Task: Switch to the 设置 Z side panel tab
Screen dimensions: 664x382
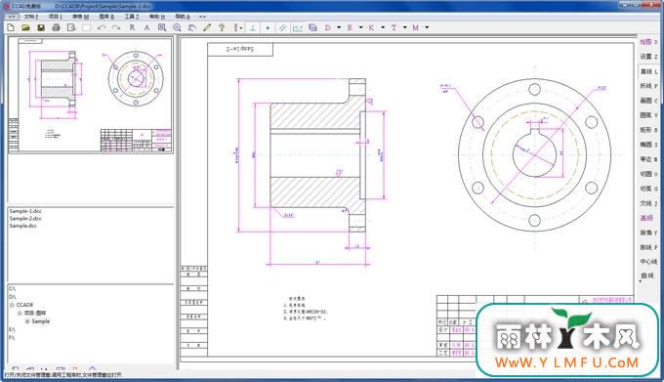Action: pyautogui.click(x=648, y=57)
